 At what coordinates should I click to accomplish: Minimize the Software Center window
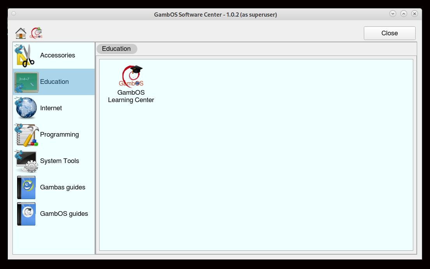393,14
